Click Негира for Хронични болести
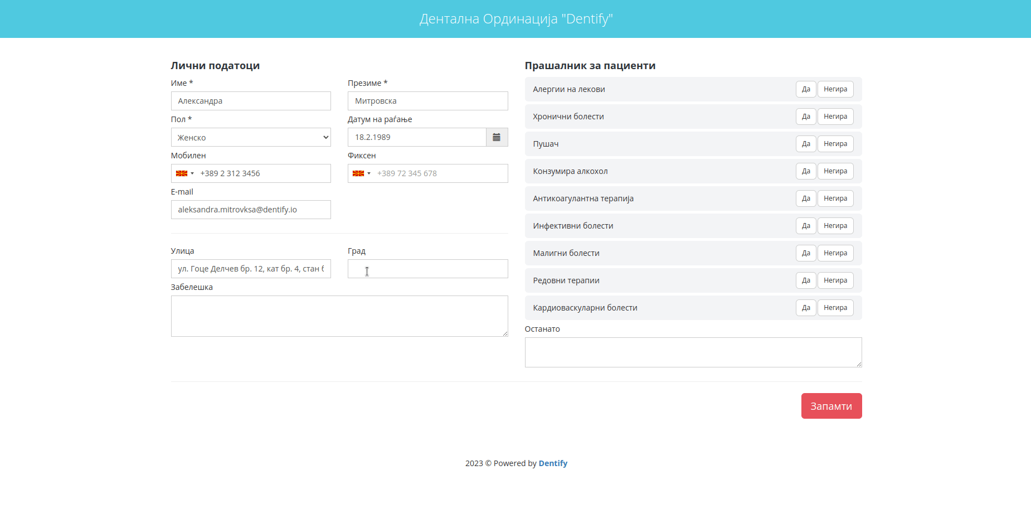The height and width of the screenshot is (528, 1031). pyautogui.click(x=835, y=116)
